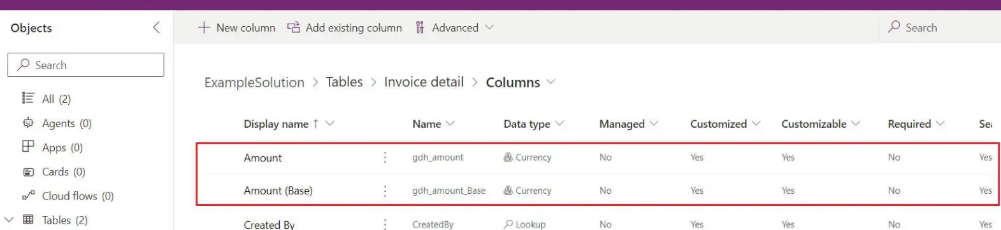
Task: Click the magnifier in the top-right Search box
Action: tap(894, 27)
